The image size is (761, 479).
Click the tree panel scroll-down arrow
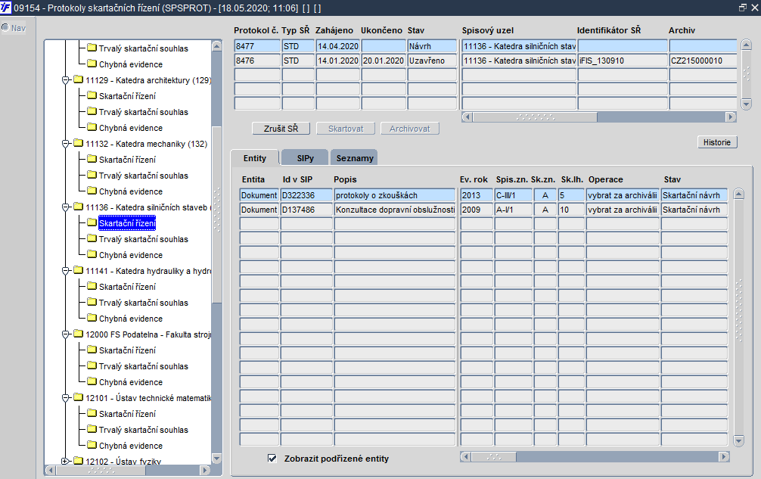click(217, 458)
